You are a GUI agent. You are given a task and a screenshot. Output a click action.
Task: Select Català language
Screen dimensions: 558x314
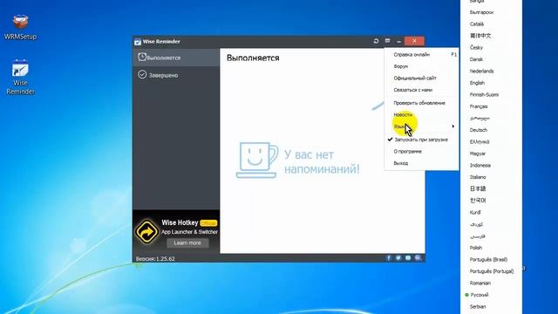click(x=477, y=24)
